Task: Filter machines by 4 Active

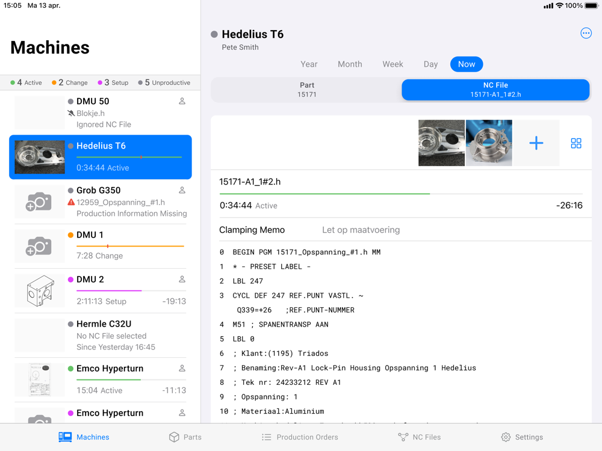Action: [x=26, y=82]
